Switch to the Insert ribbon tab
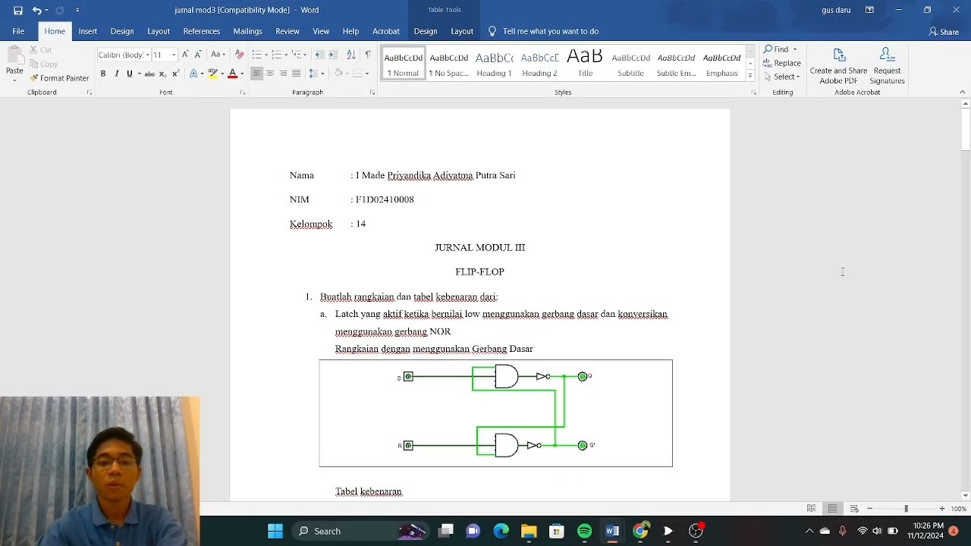The image size is (971, 546). coord(87,31)
